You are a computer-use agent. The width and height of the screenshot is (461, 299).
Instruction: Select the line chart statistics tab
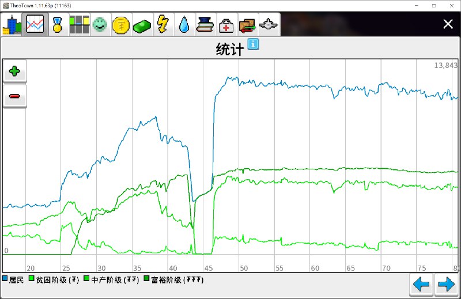(35, 25)
